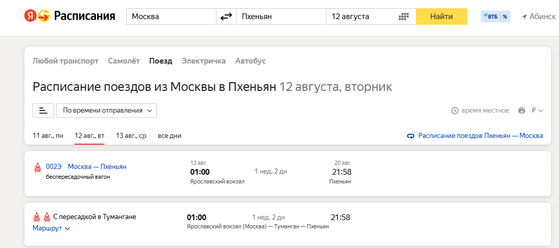The height and width of the screenshot is (248, 559).
Task: Click the VTB percent badge
Action: click(495, 17)
